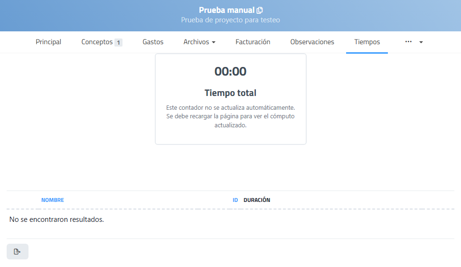Expand the Archivos dropdown tab

point(199,42)
